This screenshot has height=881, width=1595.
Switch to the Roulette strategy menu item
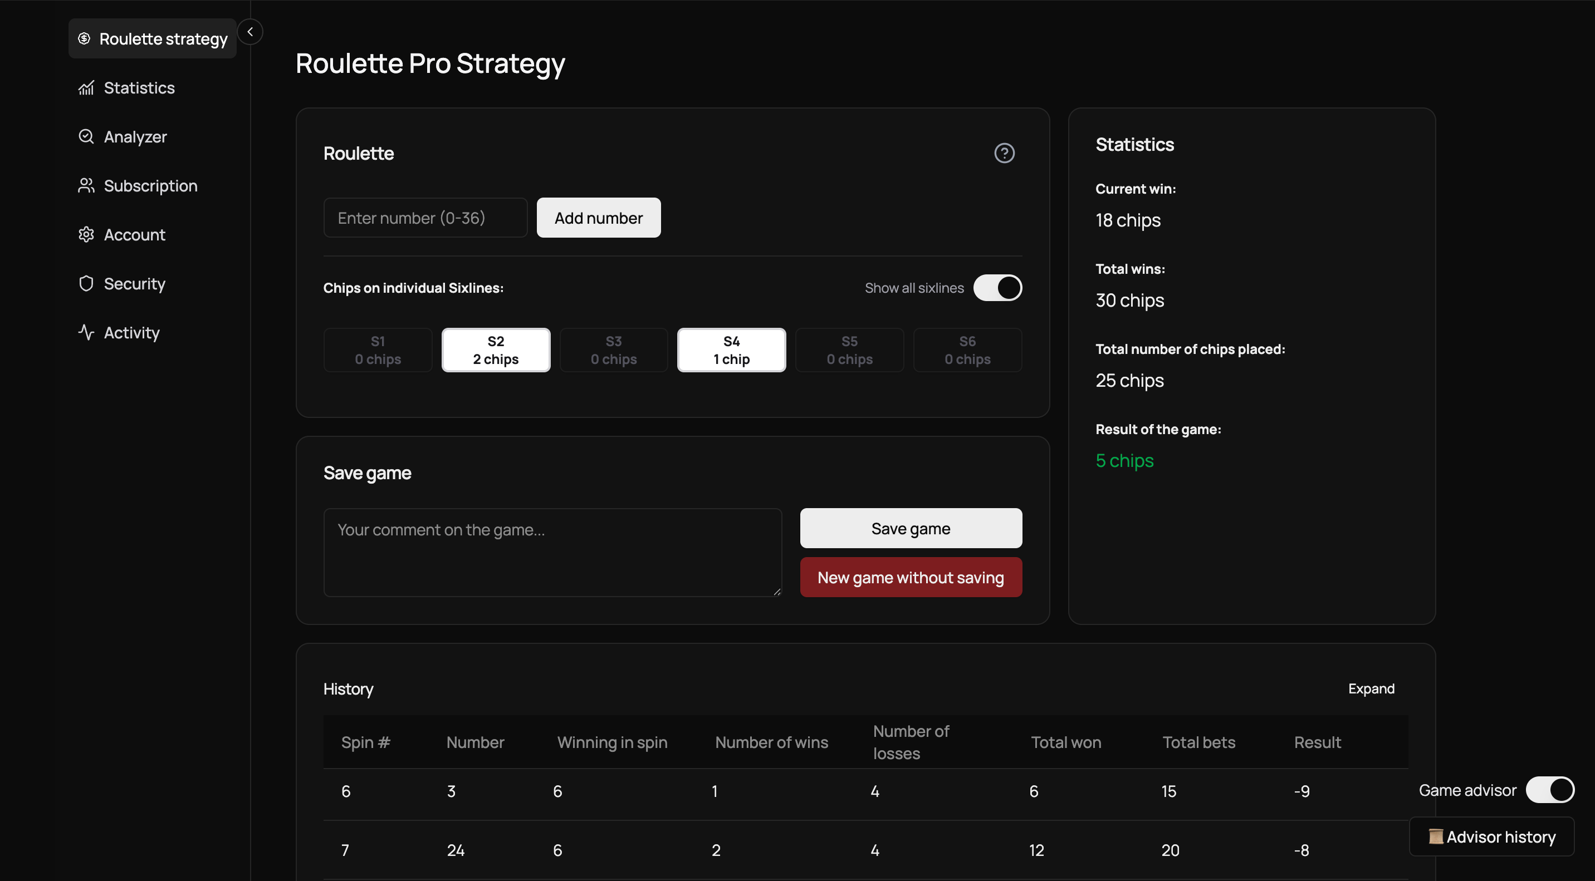[x=151, y=38]
